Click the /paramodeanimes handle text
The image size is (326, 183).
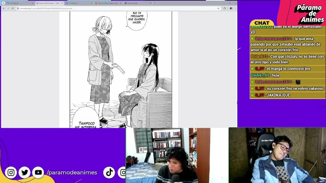coord(72,173)
